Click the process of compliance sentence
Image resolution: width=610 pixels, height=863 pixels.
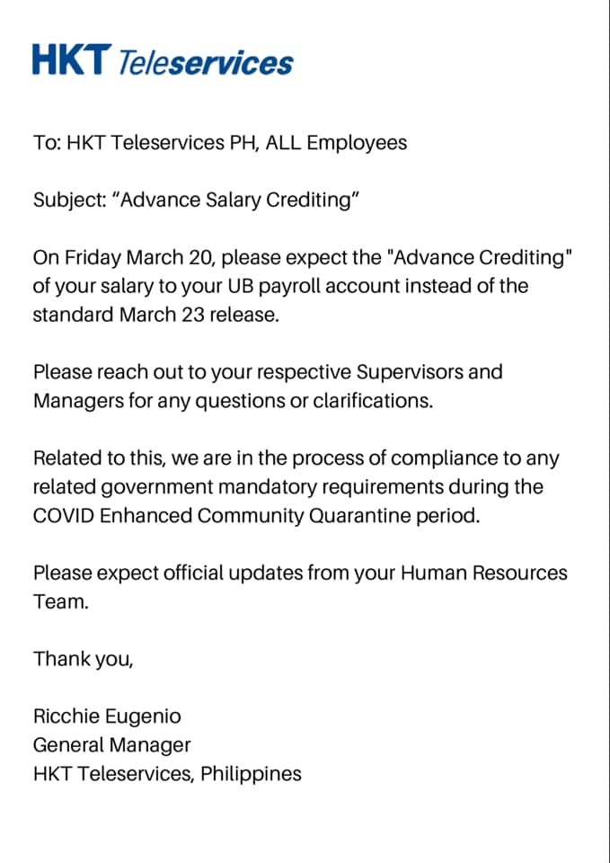tap(296, 458)
